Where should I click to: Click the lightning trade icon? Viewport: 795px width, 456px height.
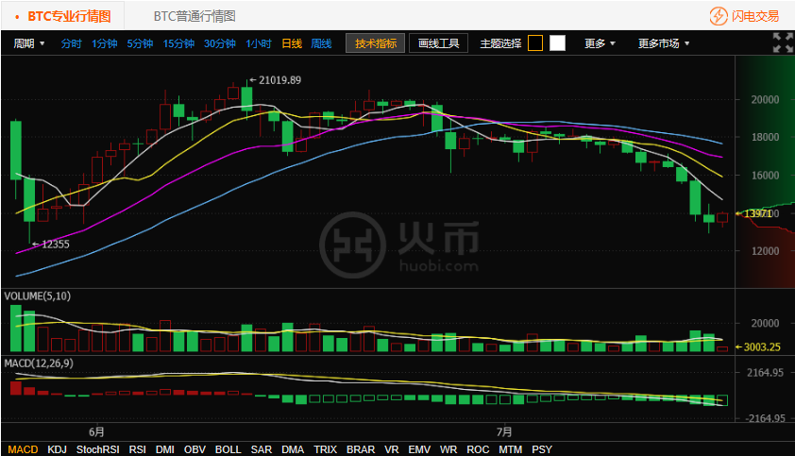719,16
